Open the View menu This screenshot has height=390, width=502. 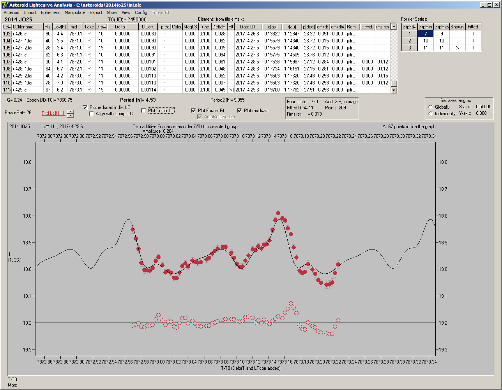click(126, 12)
